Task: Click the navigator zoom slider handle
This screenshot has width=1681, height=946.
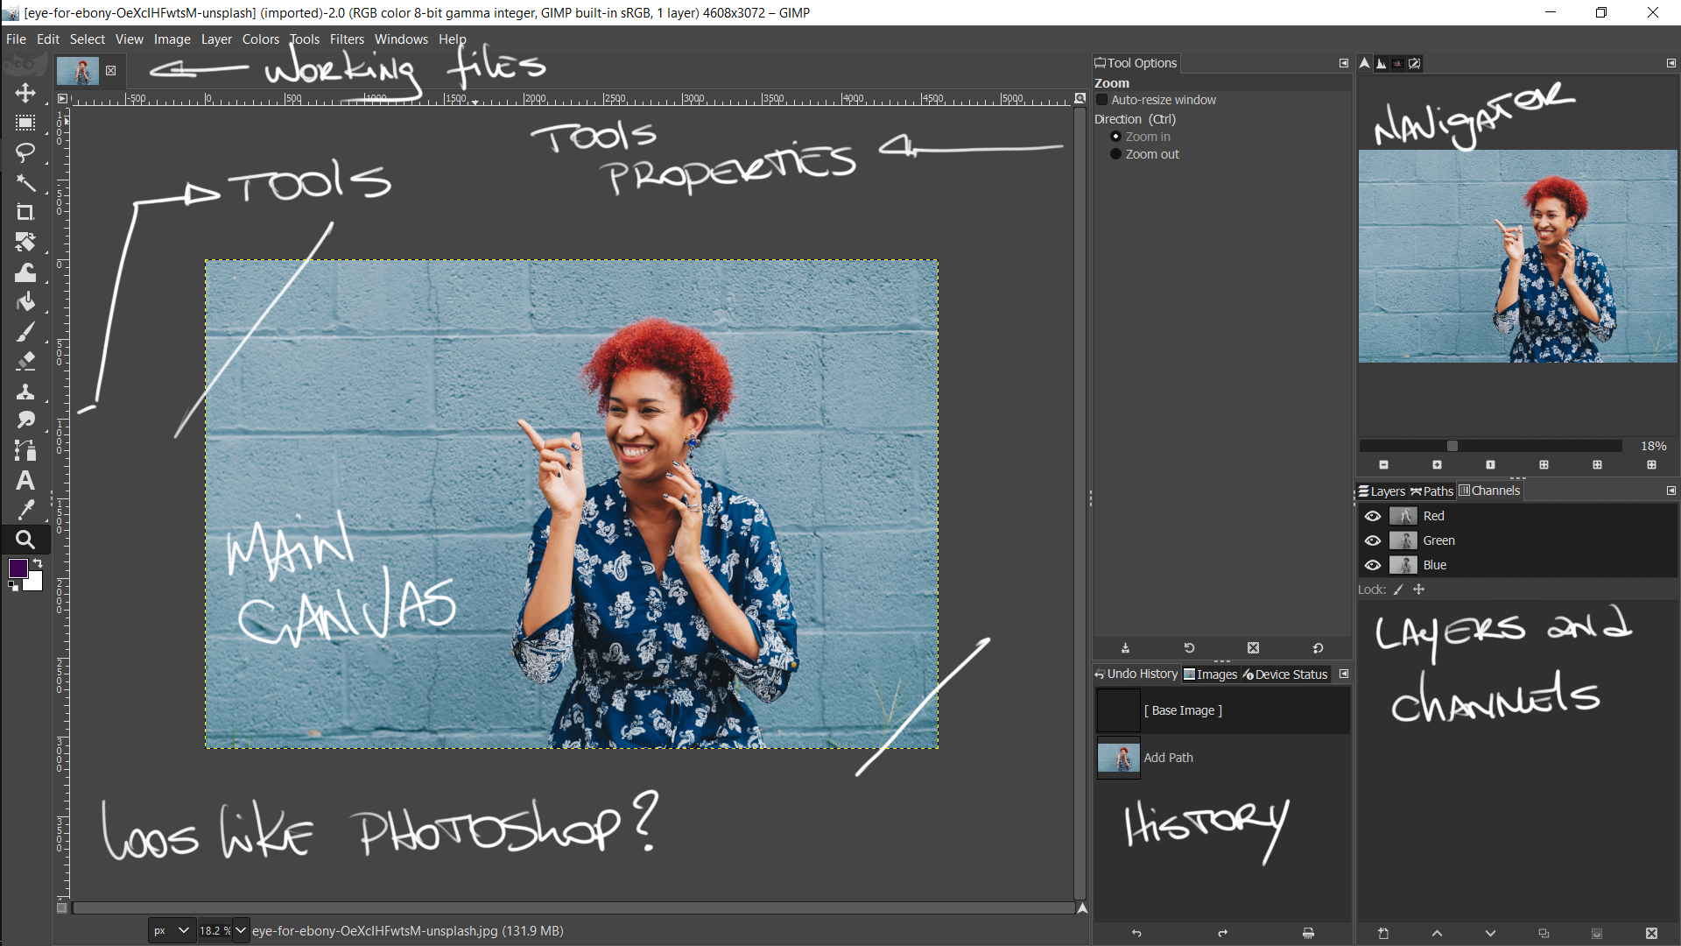Action: click(x=1452, y=446)
